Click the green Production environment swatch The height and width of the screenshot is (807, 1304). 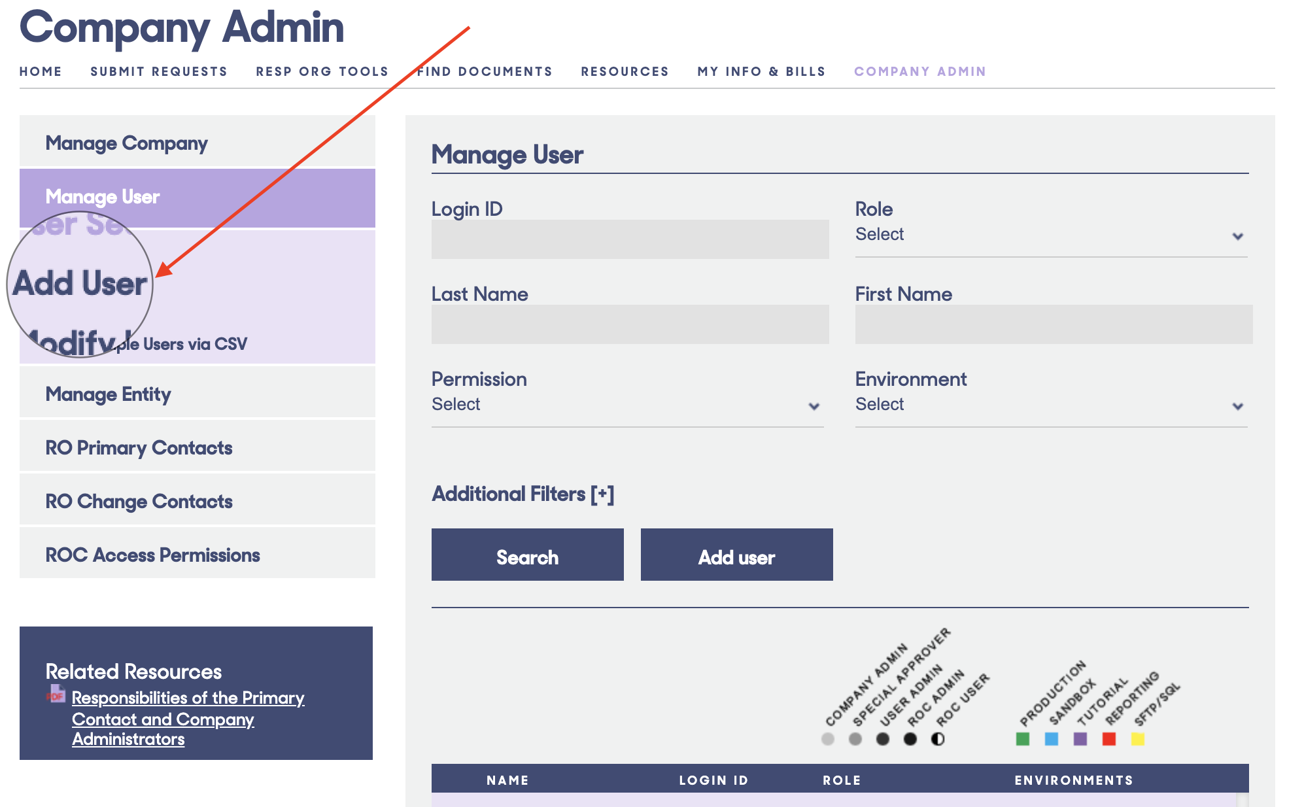point(1023,739)
